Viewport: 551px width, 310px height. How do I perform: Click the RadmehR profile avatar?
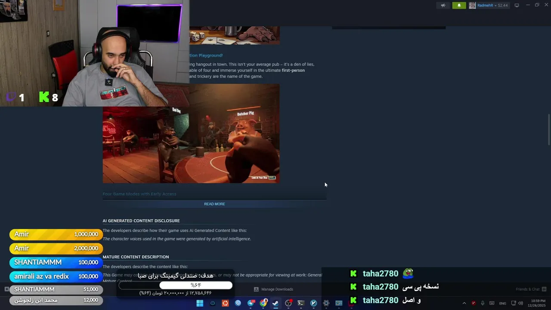(472, 5)
